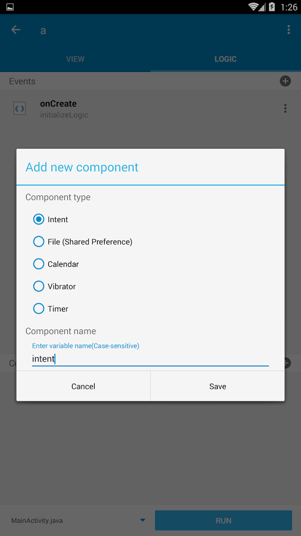
Task: Open the overflow menu in app bar
Action: [x=289, y=30]
